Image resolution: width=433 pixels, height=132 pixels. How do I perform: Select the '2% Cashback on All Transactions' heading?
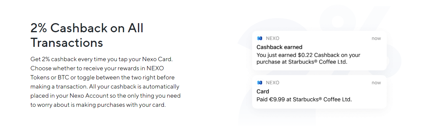87,35
